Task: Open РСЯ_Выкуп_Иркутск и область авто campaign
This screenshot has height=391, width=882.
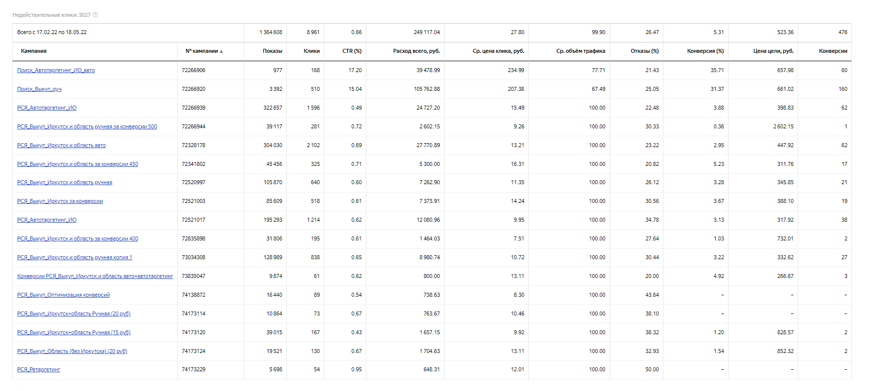Action: pyautogui.click(x=61, y=145)
